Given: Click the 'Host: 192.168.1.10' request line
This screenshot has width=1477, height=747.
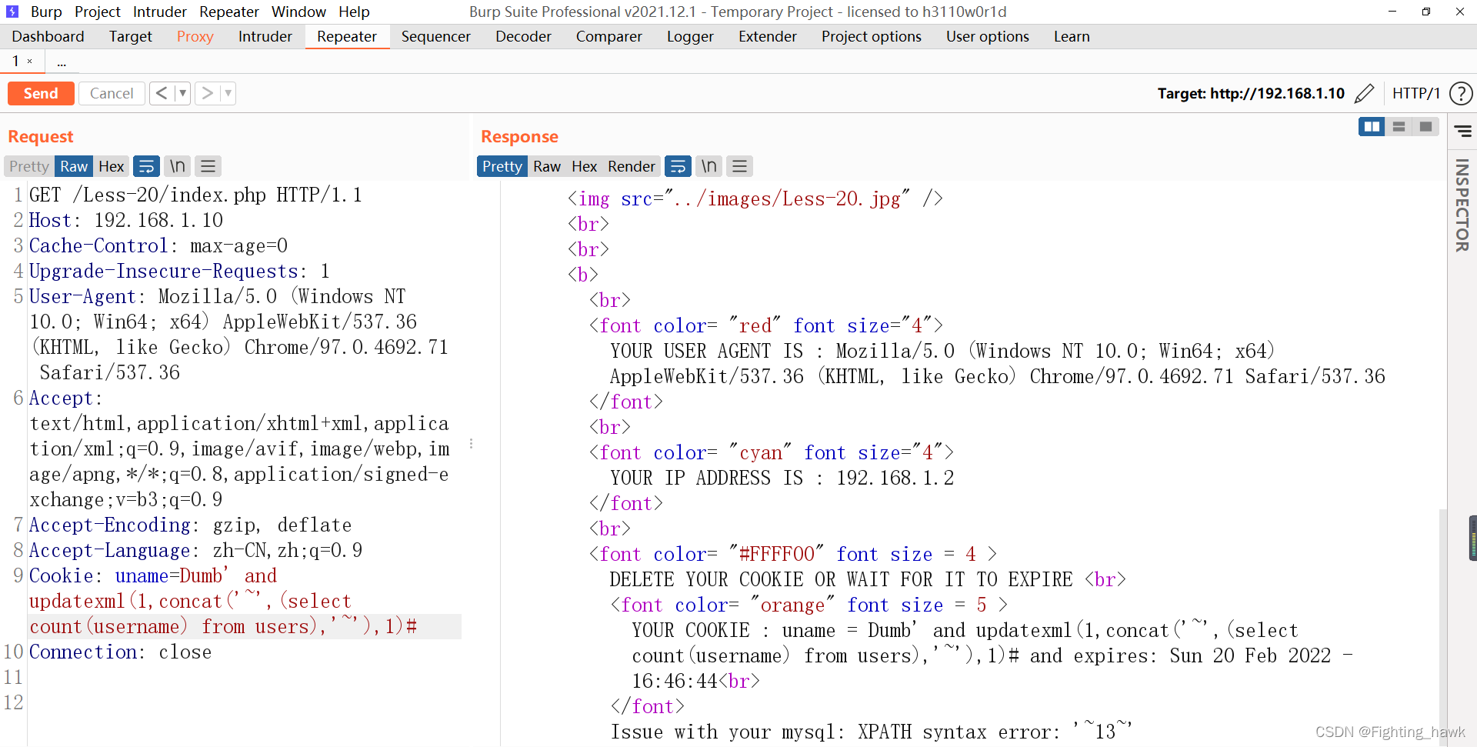Looking at the screenshot, I should click(x=126, y=220).
